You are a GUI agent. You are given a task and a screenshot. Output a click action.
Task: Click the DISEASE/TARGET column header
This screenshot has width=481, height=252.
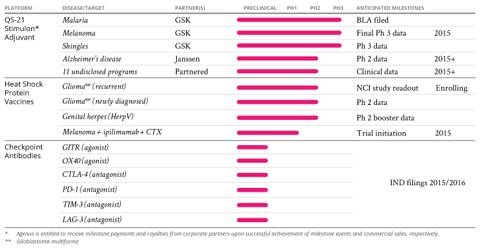[83, 8]
